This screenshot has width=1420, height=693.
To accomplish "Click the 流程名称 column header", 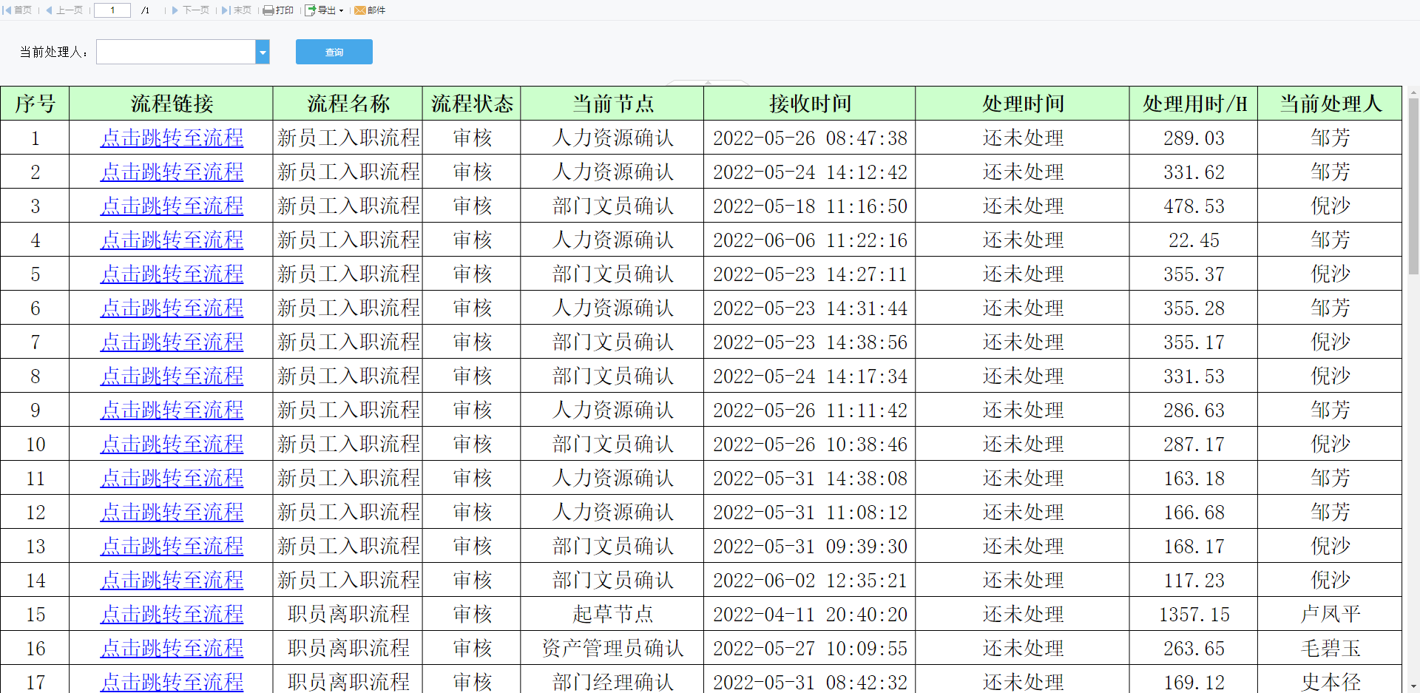I will [348, 104].
